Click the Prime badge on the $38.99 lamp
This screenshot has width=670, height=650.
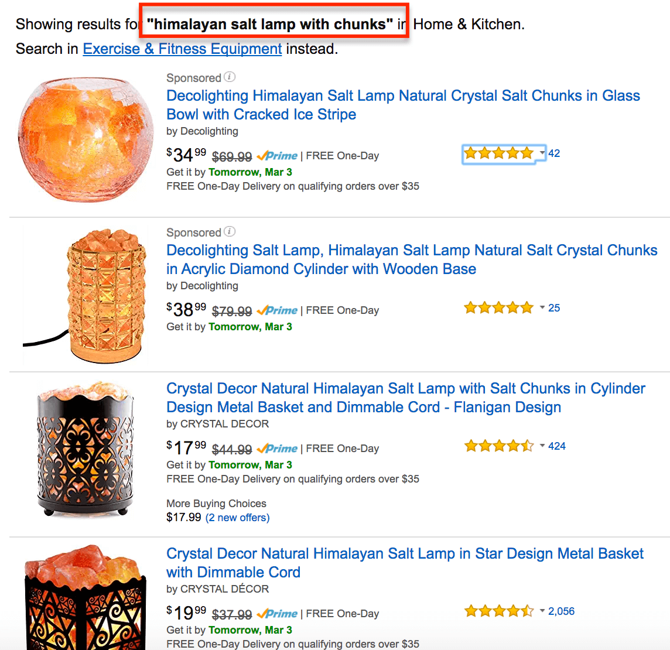(278, 310)
